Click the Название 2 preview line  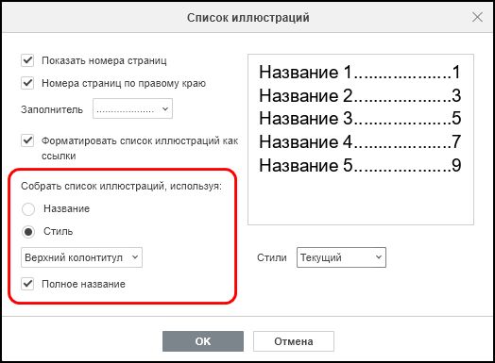(x=360, y=95)
